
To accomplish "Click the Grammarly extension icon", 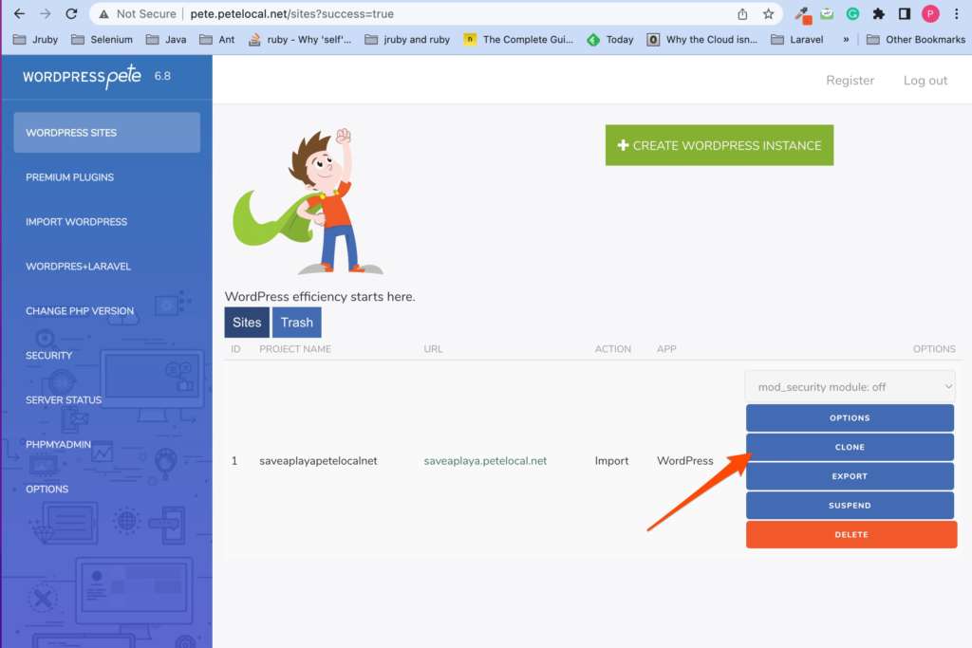I will click(852, 14).
